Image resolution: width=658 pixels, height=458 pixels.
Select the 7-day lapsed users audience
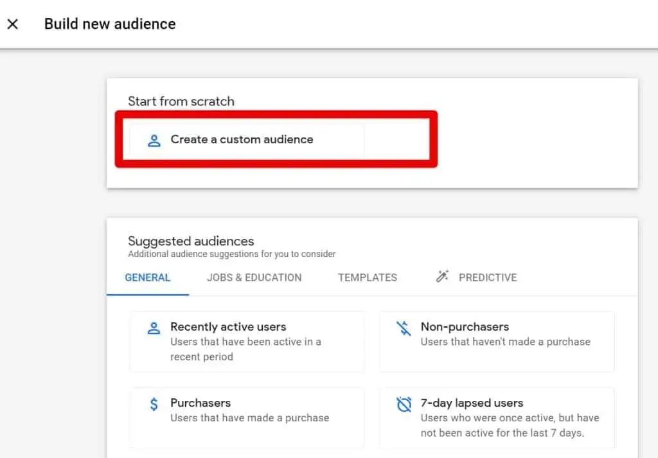(x=498, y=418)
